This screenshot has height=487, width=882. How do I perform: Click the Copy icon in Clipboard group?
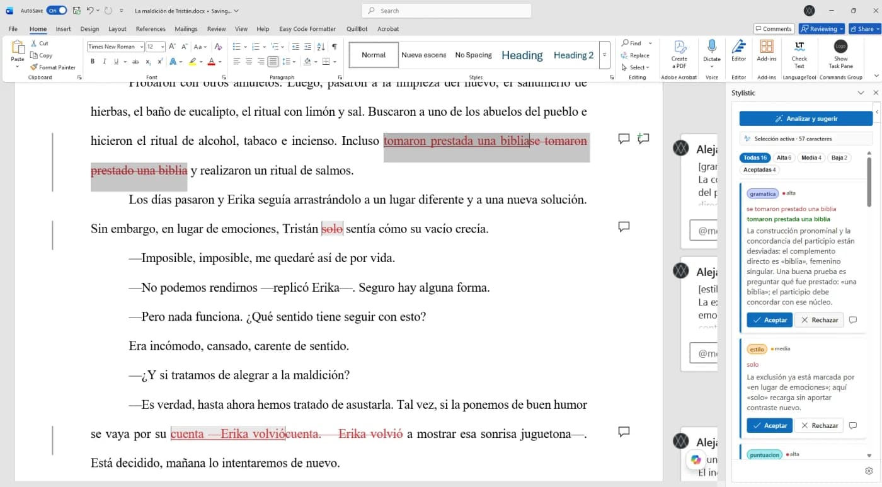pos(33,55)
